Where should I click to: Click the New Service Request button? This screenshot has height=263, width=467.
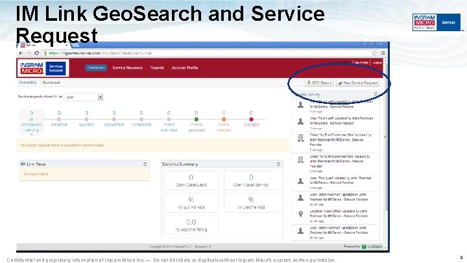click(357, 82)
